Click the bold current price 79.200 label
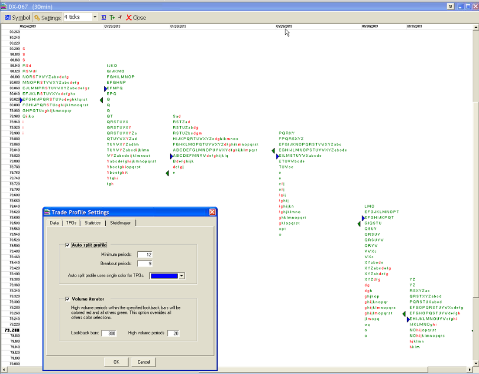Image resolution: width=479 pixels, height=374 pixels. coord(12,330)
